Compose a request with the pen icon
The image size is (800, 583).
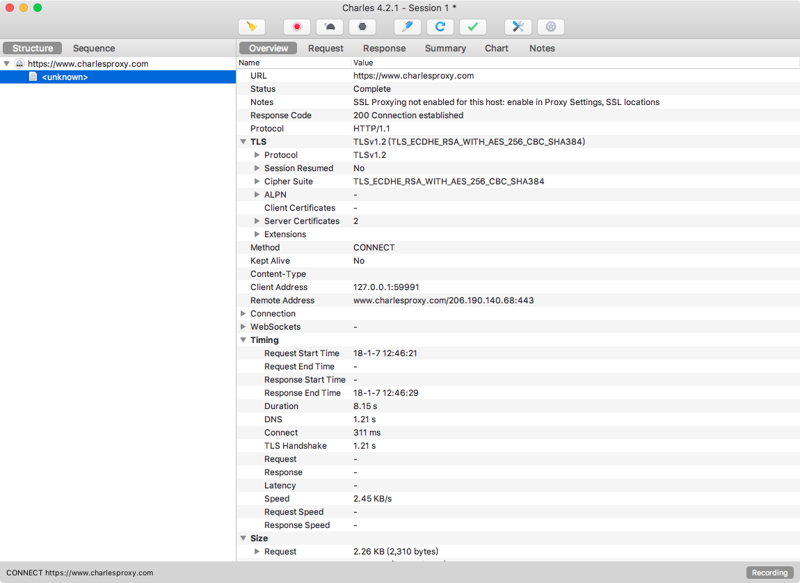(407, 27)
